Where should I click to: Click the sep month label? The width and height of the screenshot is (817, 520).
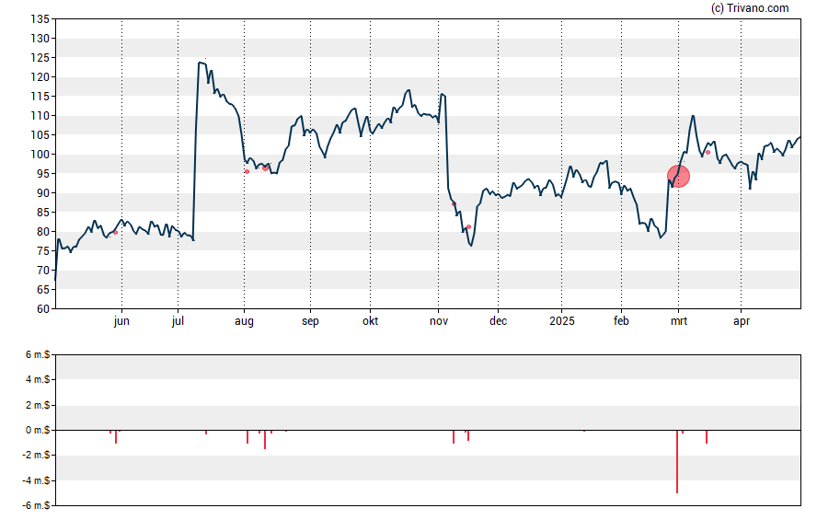(310, 321)
